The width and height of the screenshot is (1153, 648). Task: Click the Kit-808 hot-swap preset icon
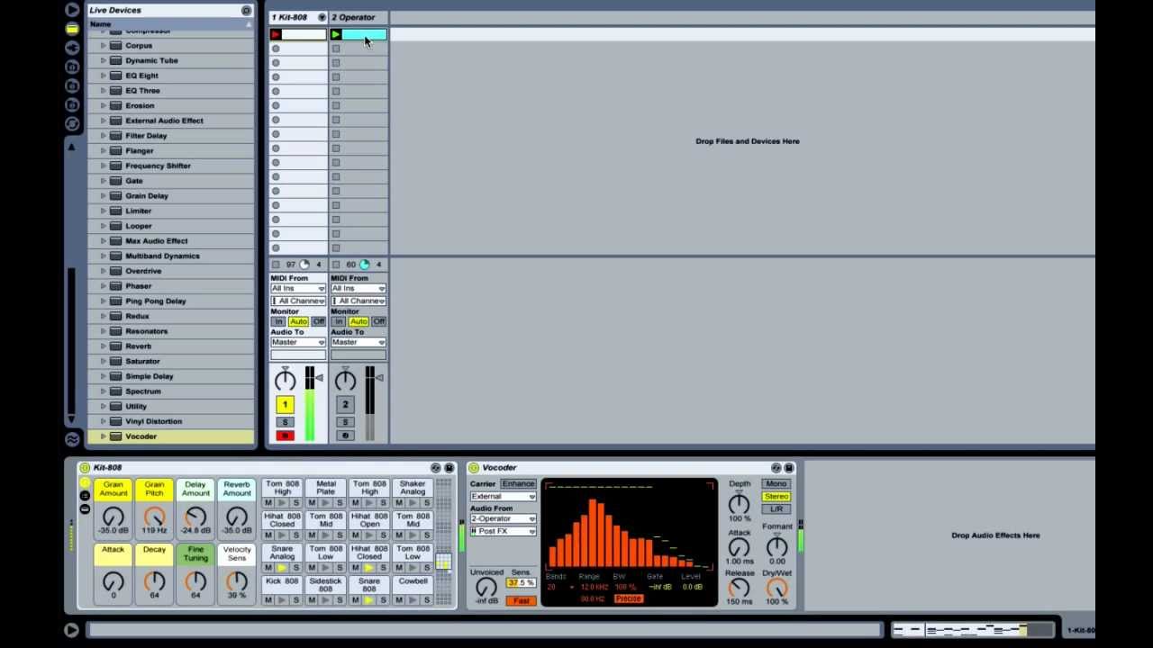point(436,468)
